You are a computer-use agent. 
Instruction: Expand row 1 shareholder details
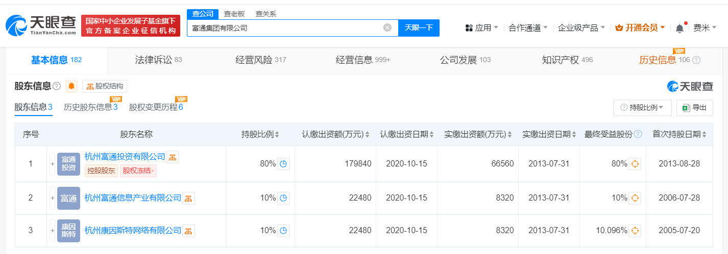click(x=52, y=164)
